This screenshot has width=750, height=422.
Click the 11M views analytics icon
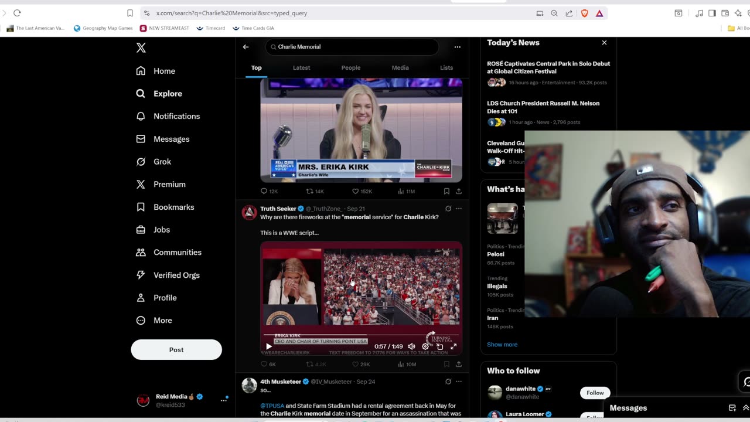401,191
